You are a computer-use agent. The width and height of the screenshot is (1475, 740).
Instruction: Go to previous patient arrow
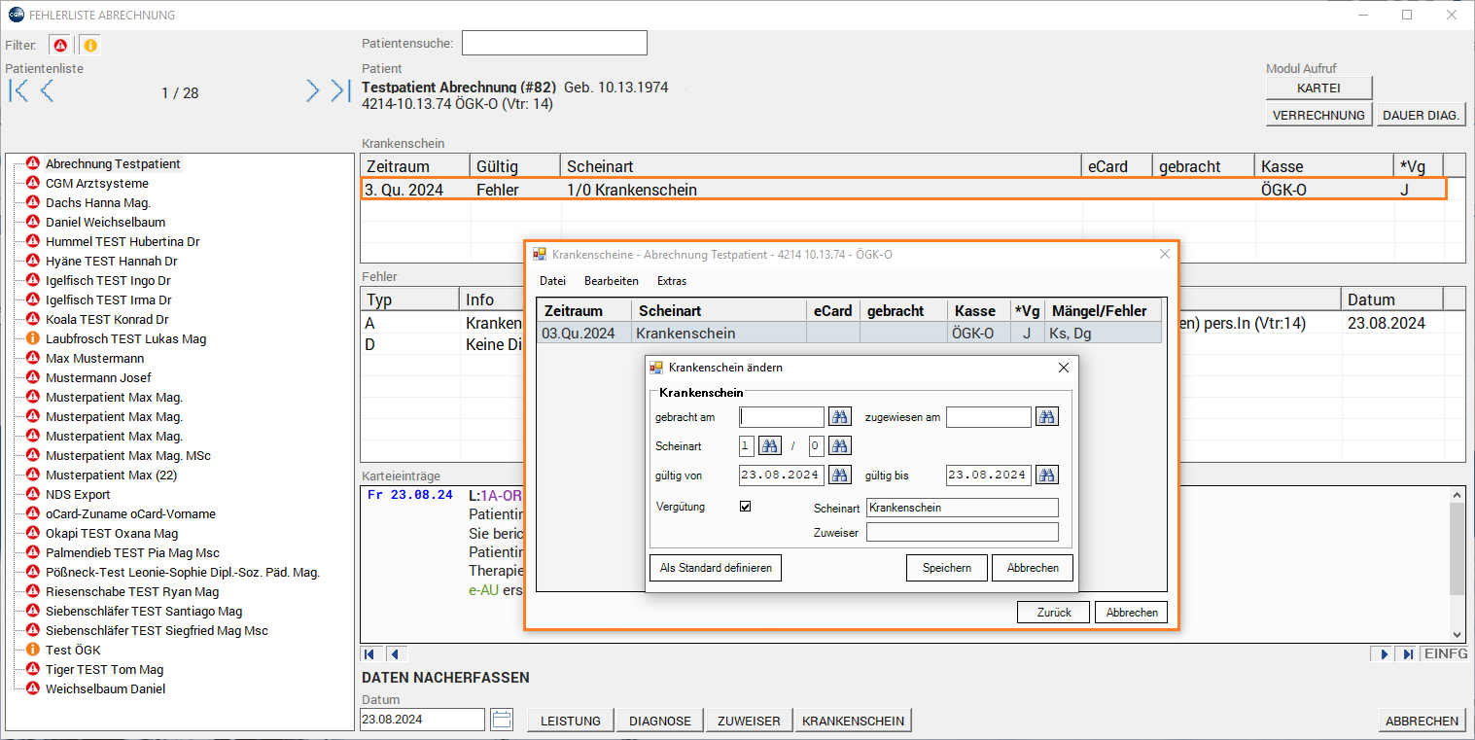pyautogui.click(x=47, y=91)
